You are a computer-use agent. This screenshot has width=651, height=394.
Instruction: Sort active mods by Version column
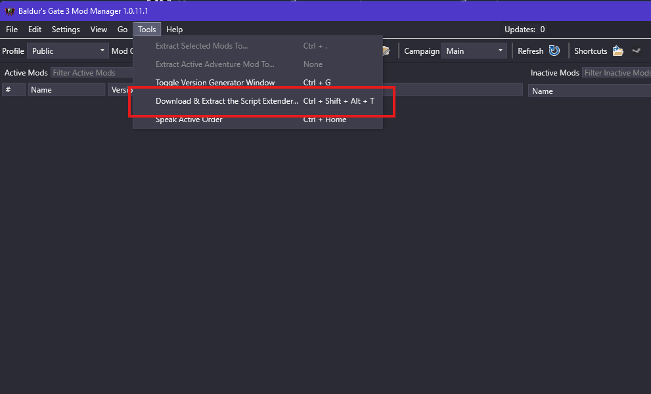[x=120, y=90]
